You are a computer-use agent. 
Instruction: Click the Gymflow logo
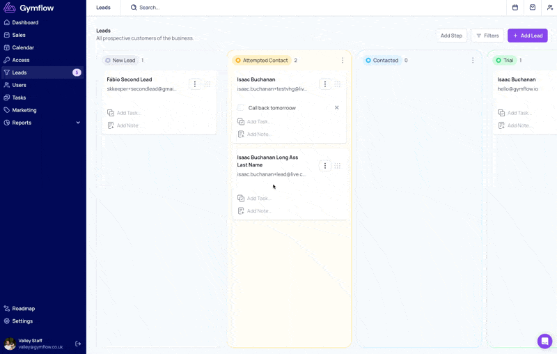29,8
